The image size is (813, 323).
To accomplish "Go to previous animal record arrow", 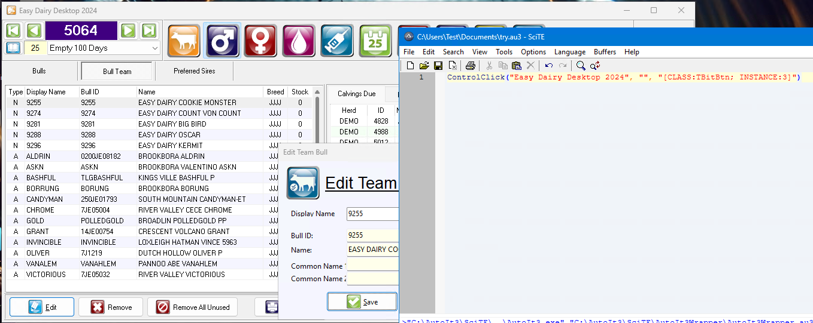I will [x=34, y=30].
